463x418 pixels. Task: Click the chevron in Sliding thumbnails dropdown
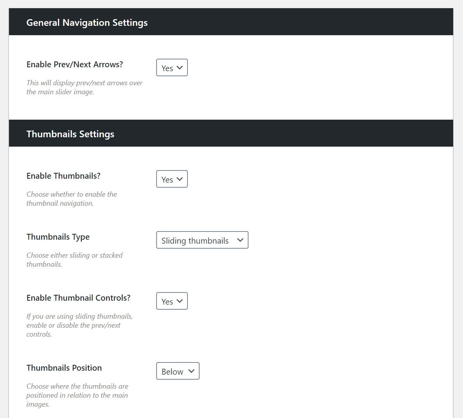pos(240,240)
